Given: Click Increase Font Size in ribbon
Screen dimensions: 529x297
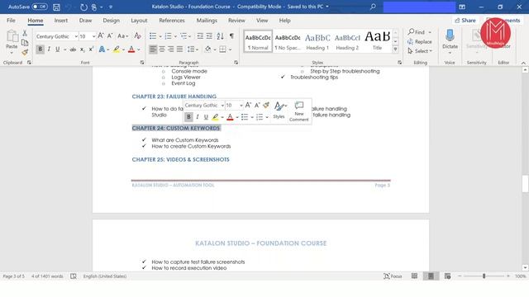Looking at the screenshot, I should 101,35.
